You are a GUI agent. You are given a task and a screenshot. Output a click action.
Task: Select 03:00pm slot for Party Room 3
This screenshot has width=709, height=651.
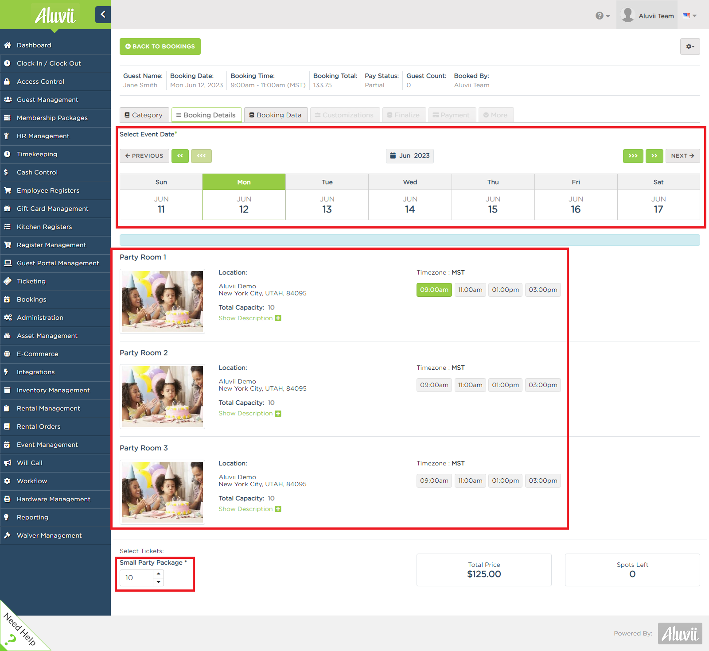pyautogui.click(x=543, y=480)
